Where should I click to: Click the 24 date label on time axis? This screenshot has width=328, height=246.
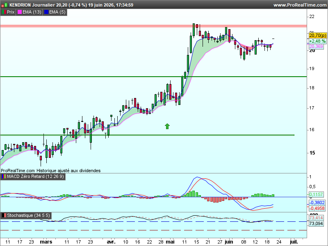pos(279,242)
